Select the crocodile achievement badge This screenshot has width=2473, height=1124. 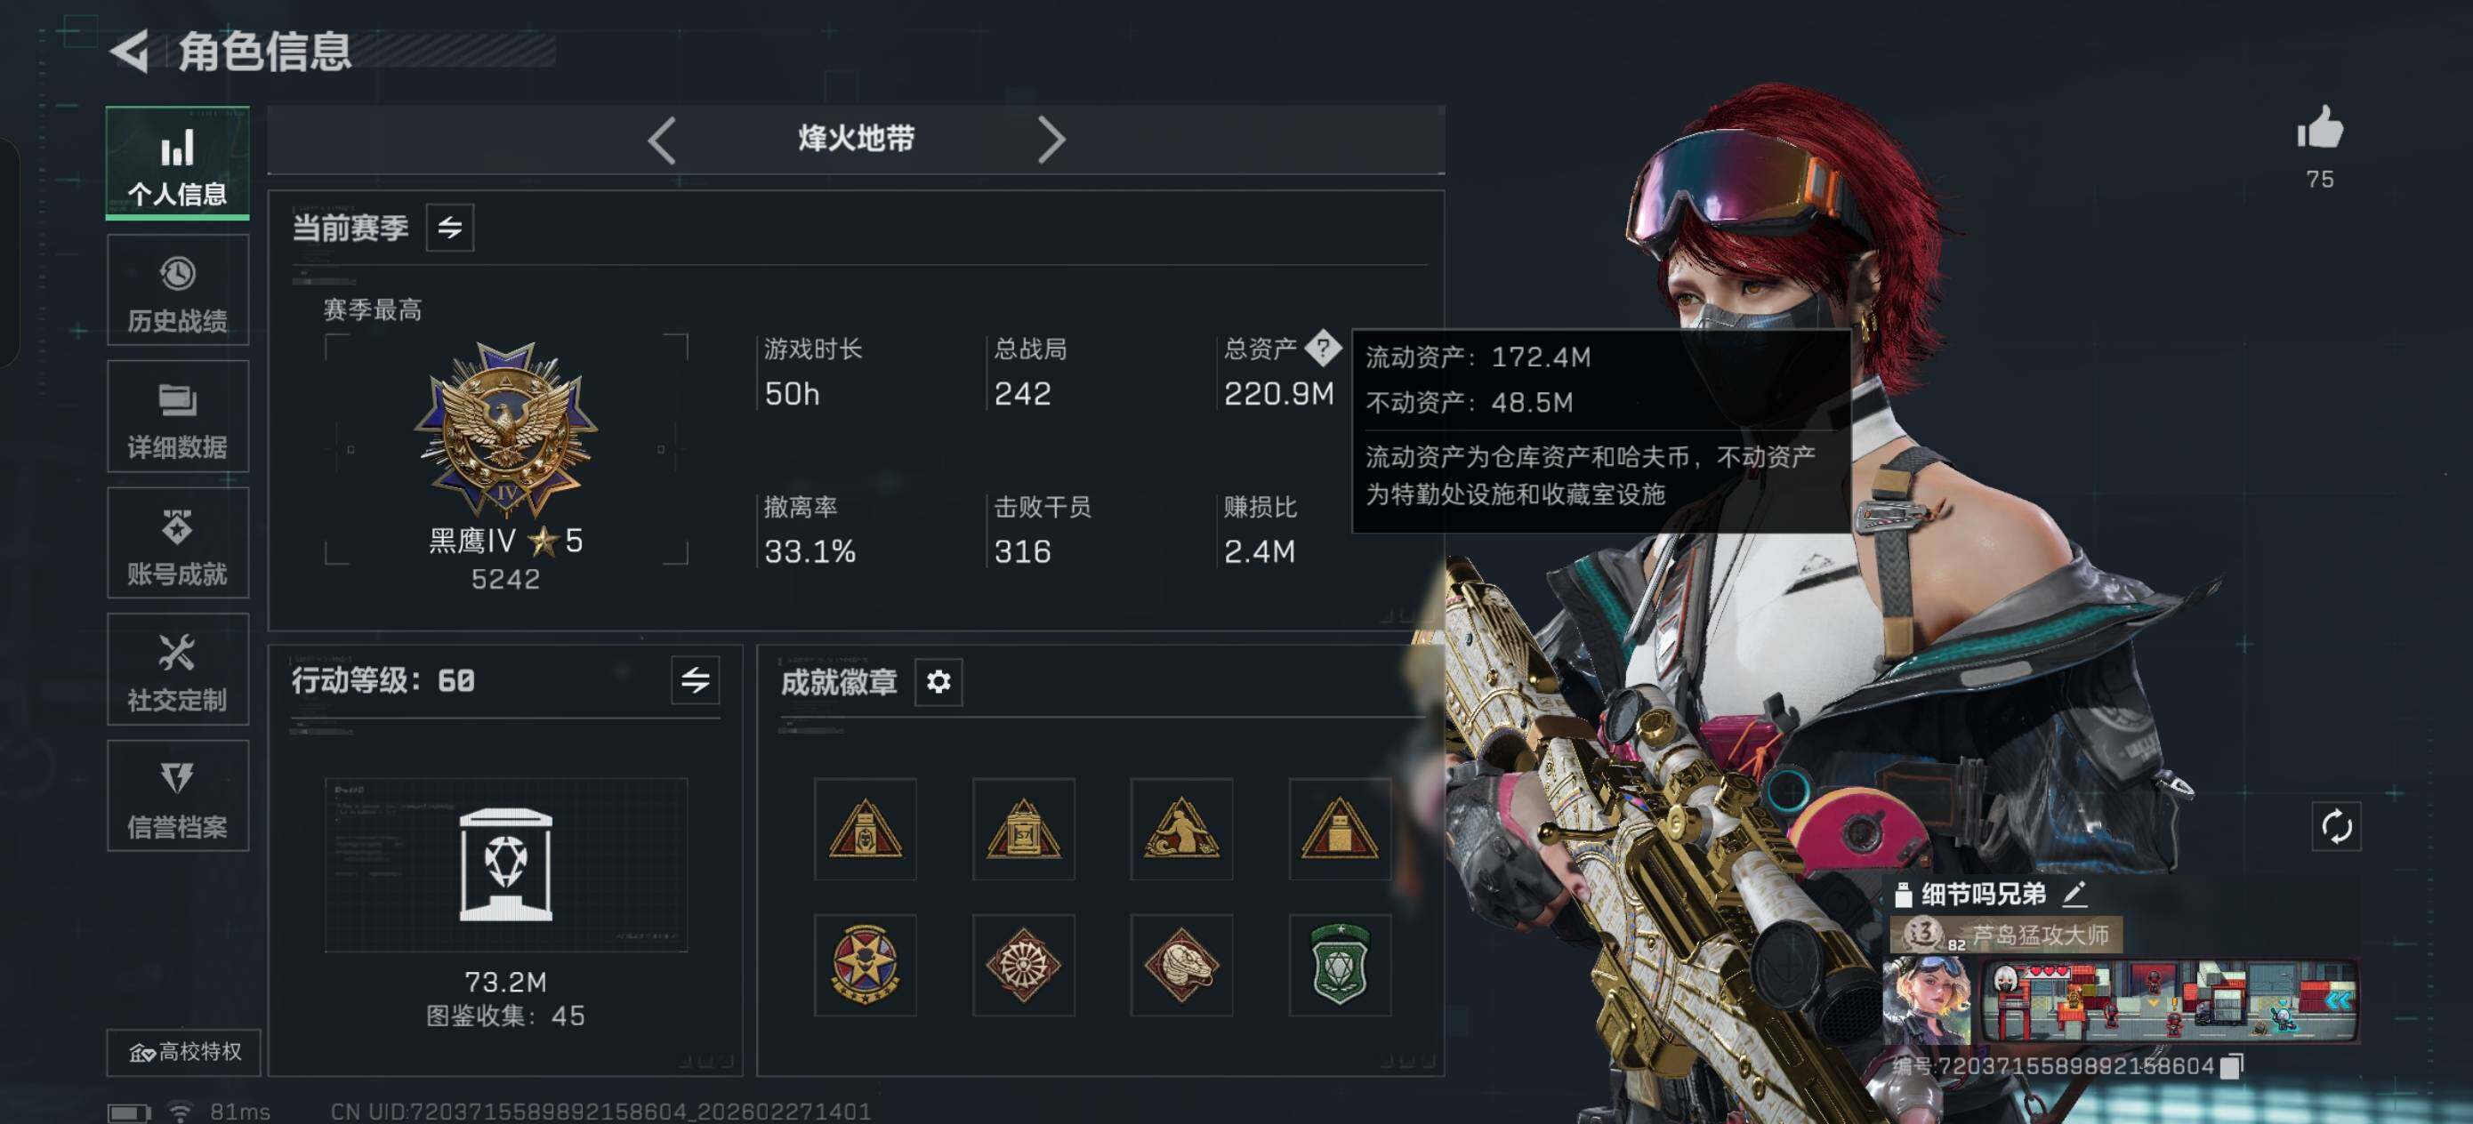coord(1180,965)
